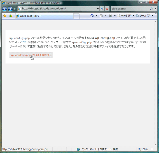Click the browser Forward arrow button
This screenshot has height=153, width=159.
(x=10, y=9)
